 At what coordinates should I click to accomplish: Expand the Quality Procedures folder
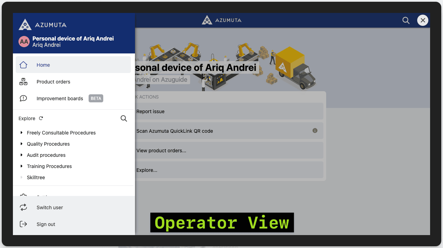click(22, 144)
